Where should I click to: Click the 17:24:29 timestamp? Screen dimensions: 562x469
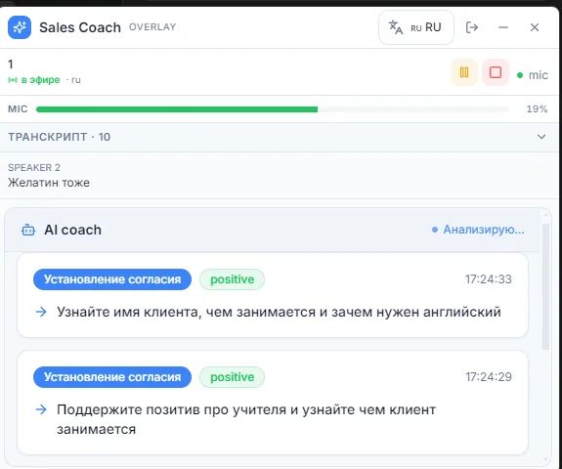point(488,377)
